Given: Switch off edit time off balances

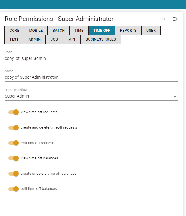Looking at the screenshot, I should pos(13,189).
